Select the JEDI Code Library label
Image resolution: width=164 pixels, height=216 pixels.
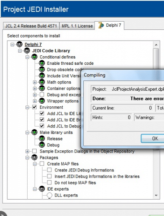coord(51,51)
